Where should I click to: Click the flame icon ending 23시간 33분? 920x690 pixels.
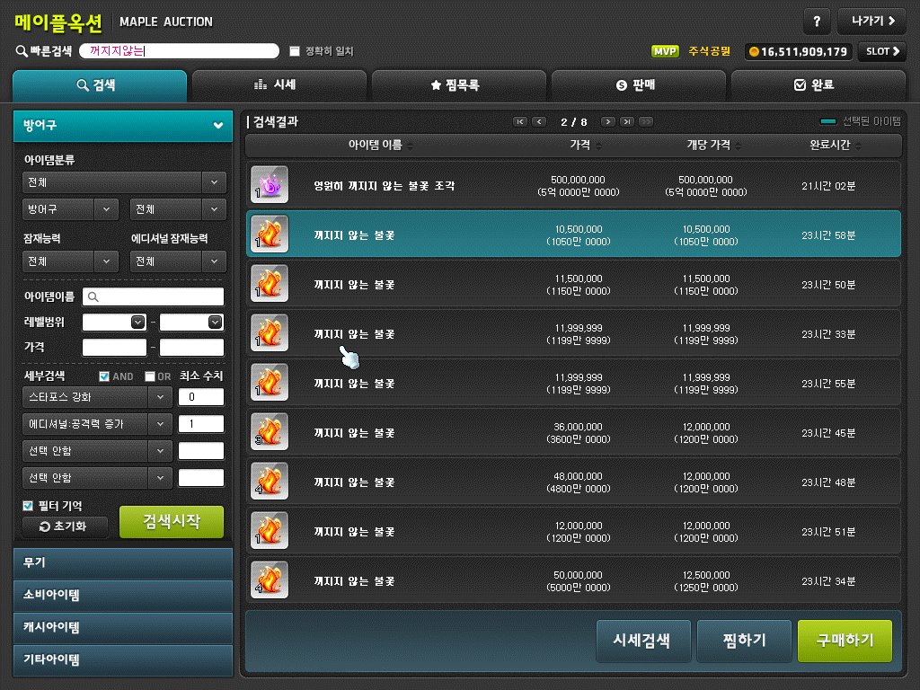tap(270, 332)
